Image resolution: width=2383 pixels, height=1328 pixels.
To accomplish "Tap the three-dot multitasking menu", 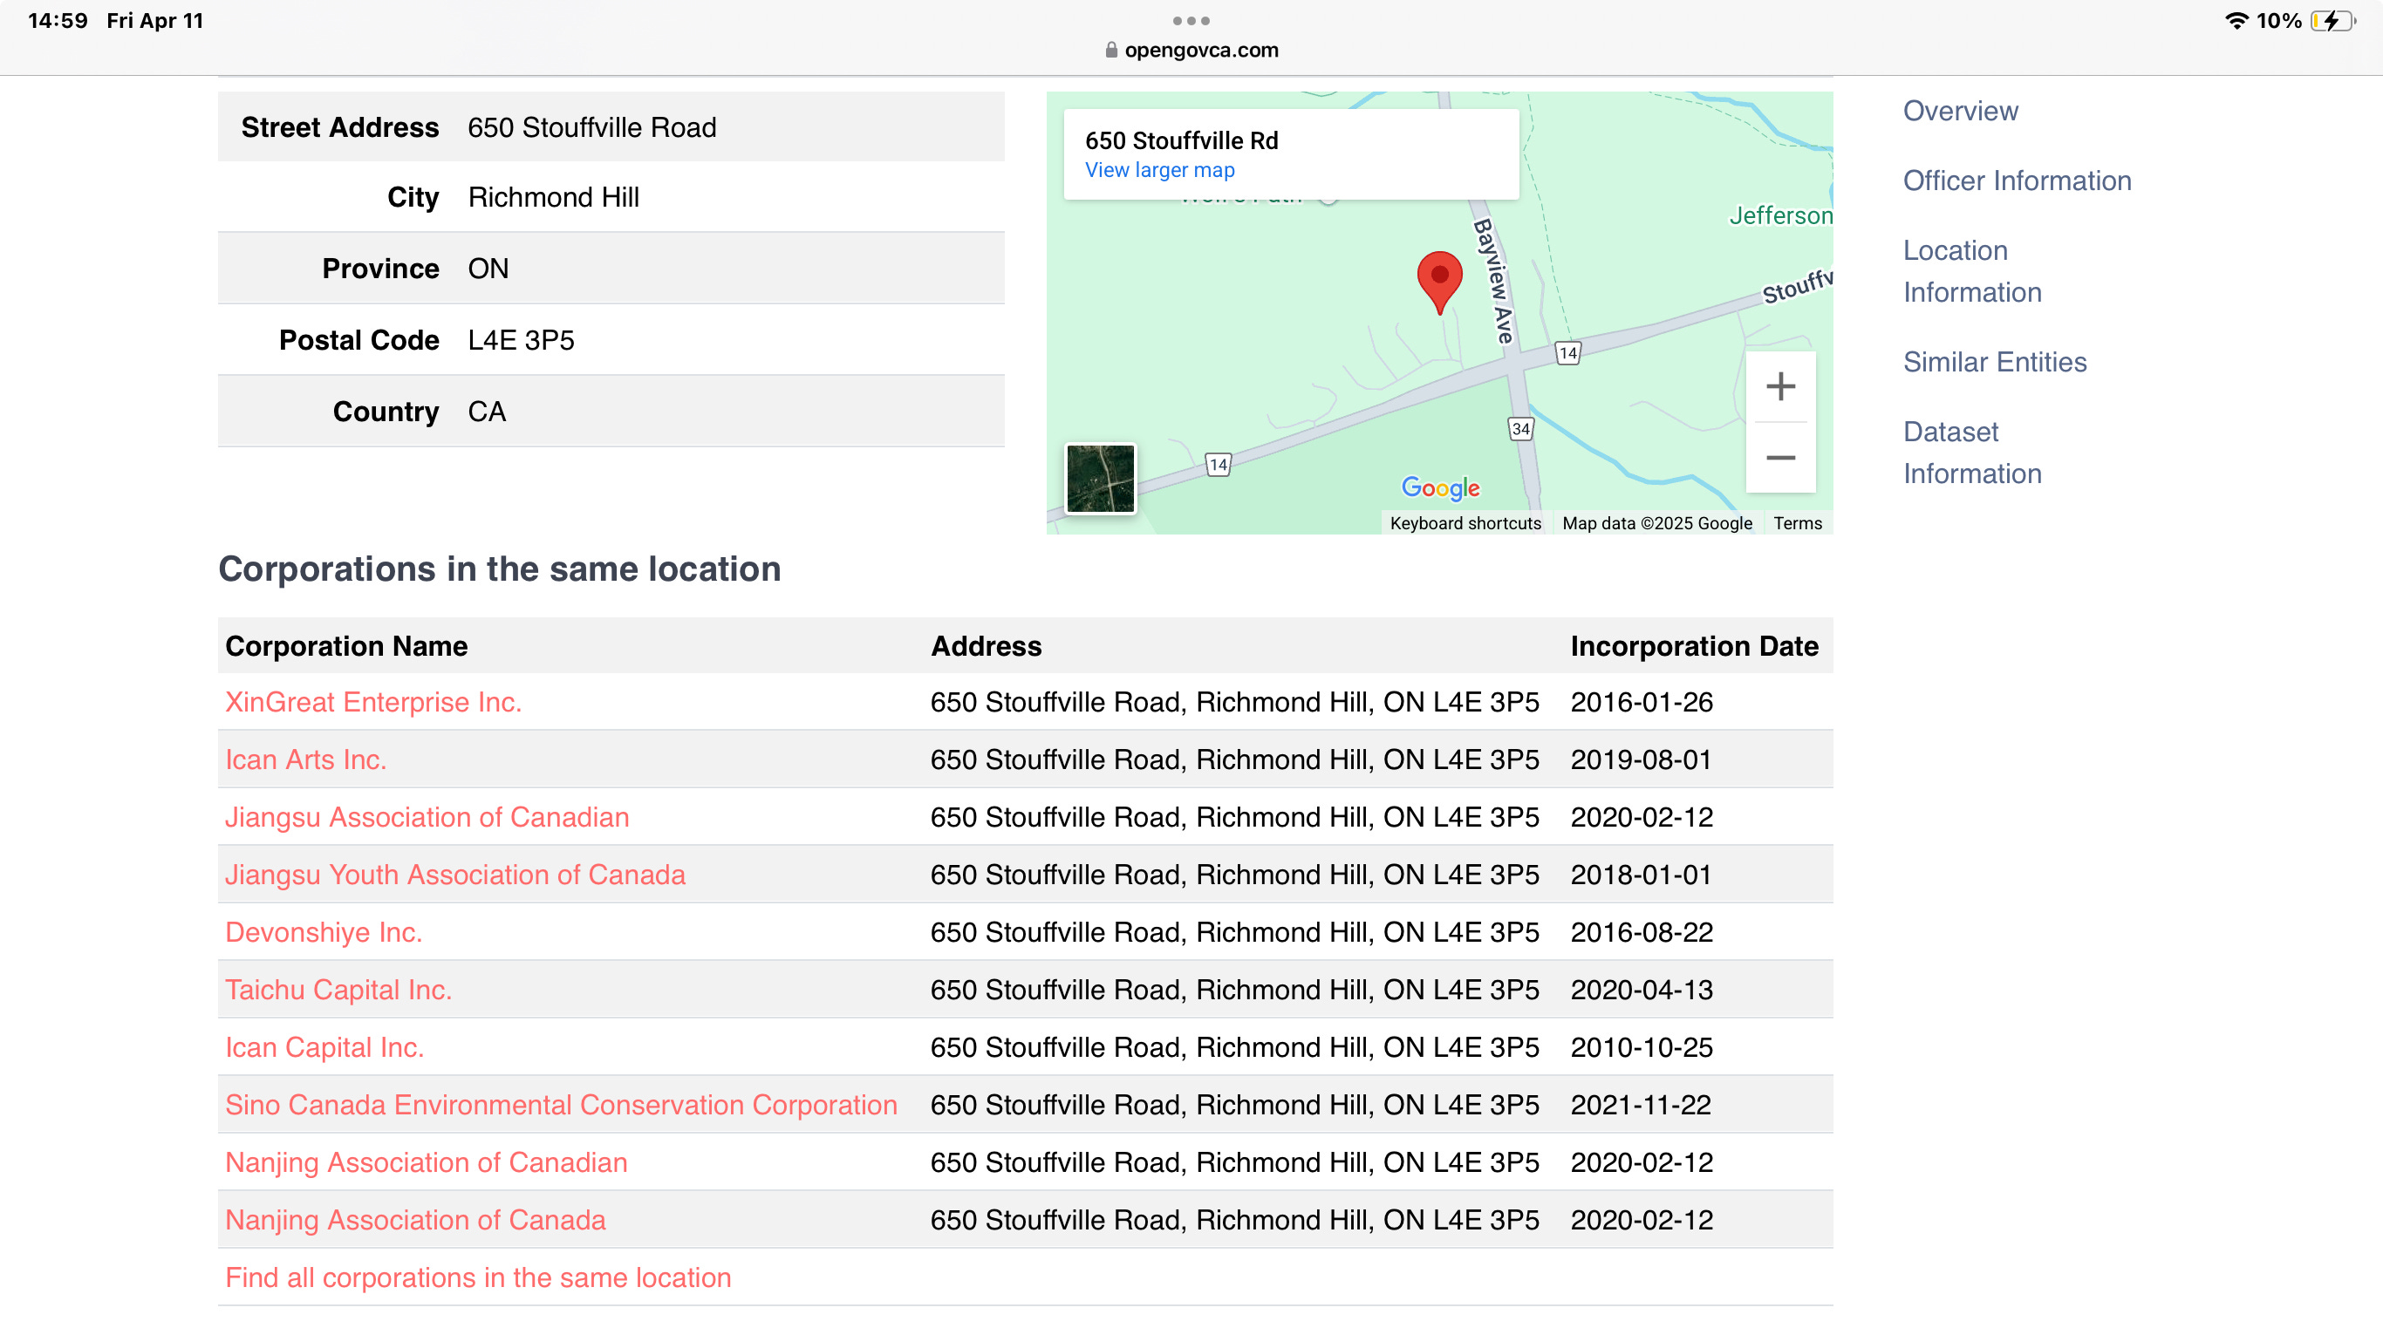I will coord(1191,20).
